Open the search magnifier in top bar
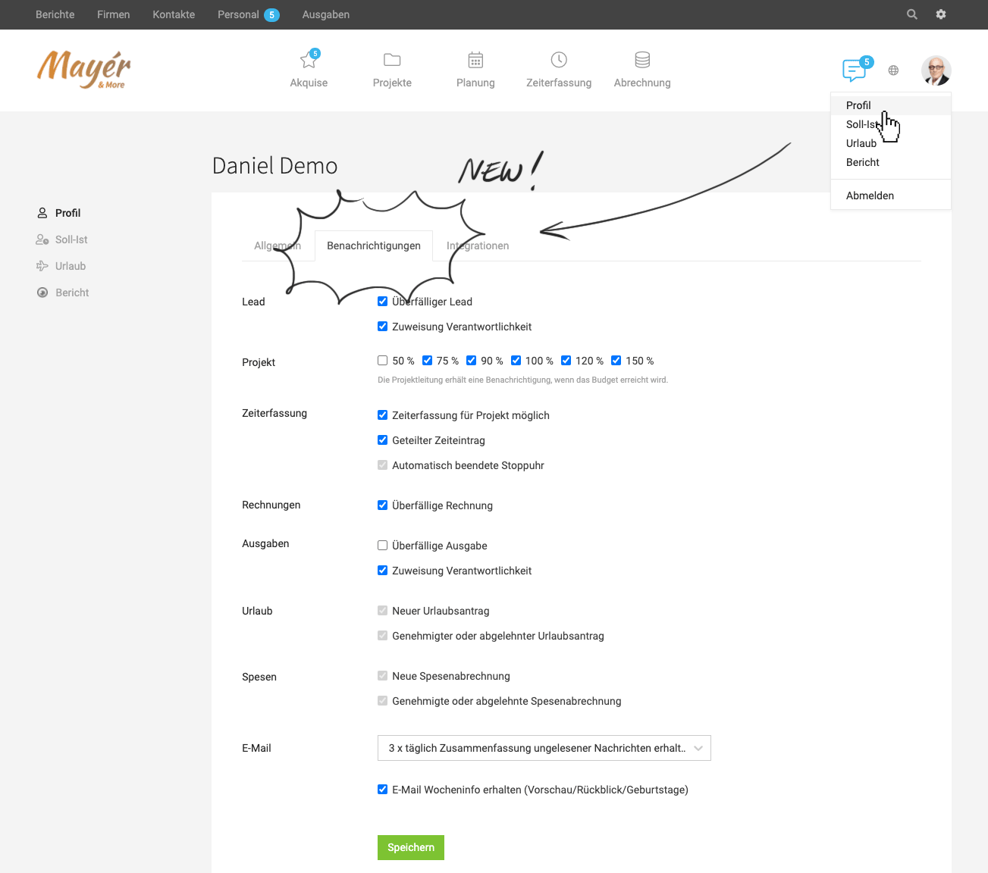The height and width of the screenshot is (873, 988). point(912,14)
